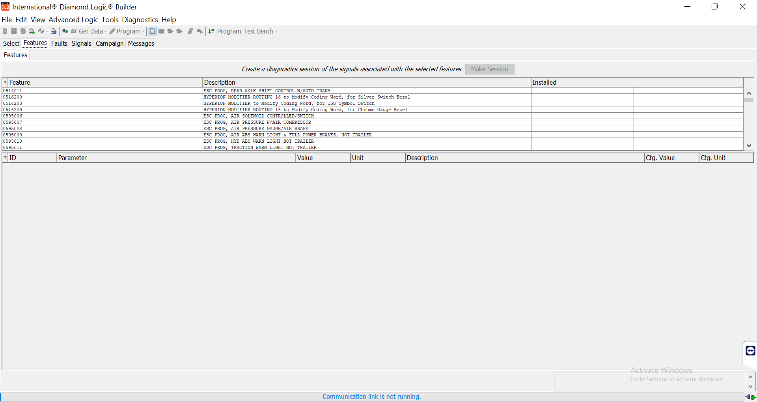This screenshot has height=402, width=757.
Task: Click the TeamViewer side panel icon
Action: coord(750,350)
